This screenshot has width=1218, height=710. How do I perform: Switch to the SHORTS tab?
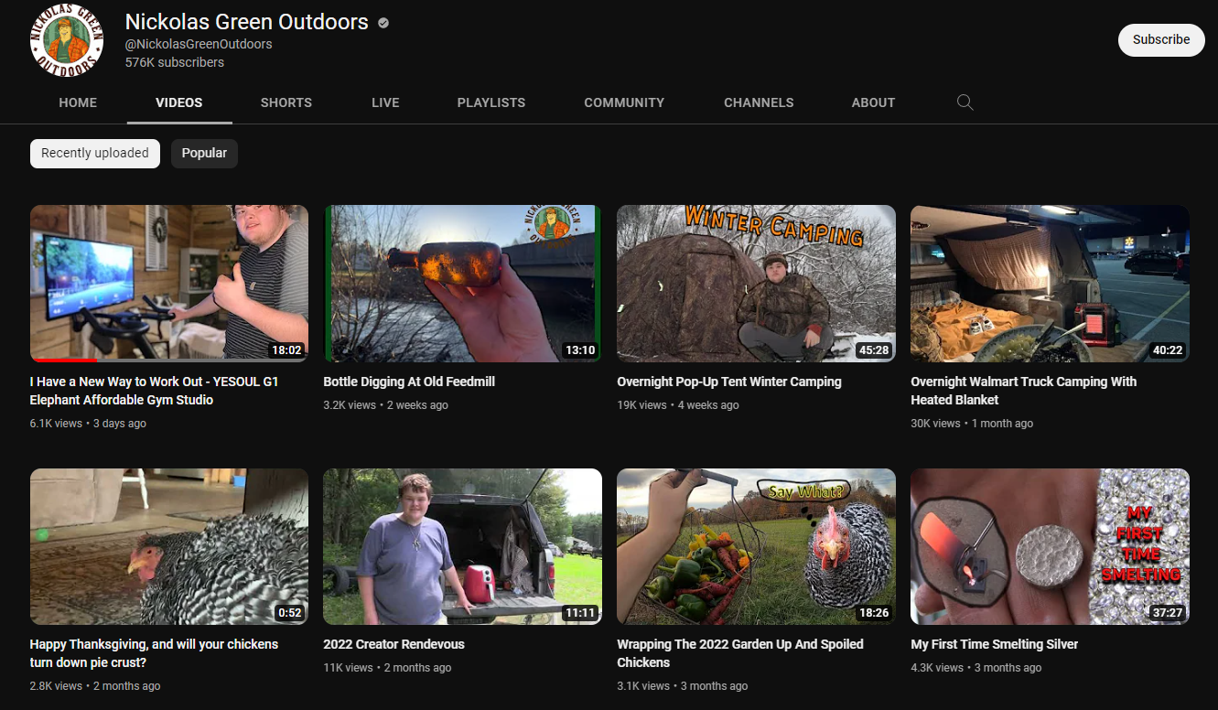[x=286, y=102]
